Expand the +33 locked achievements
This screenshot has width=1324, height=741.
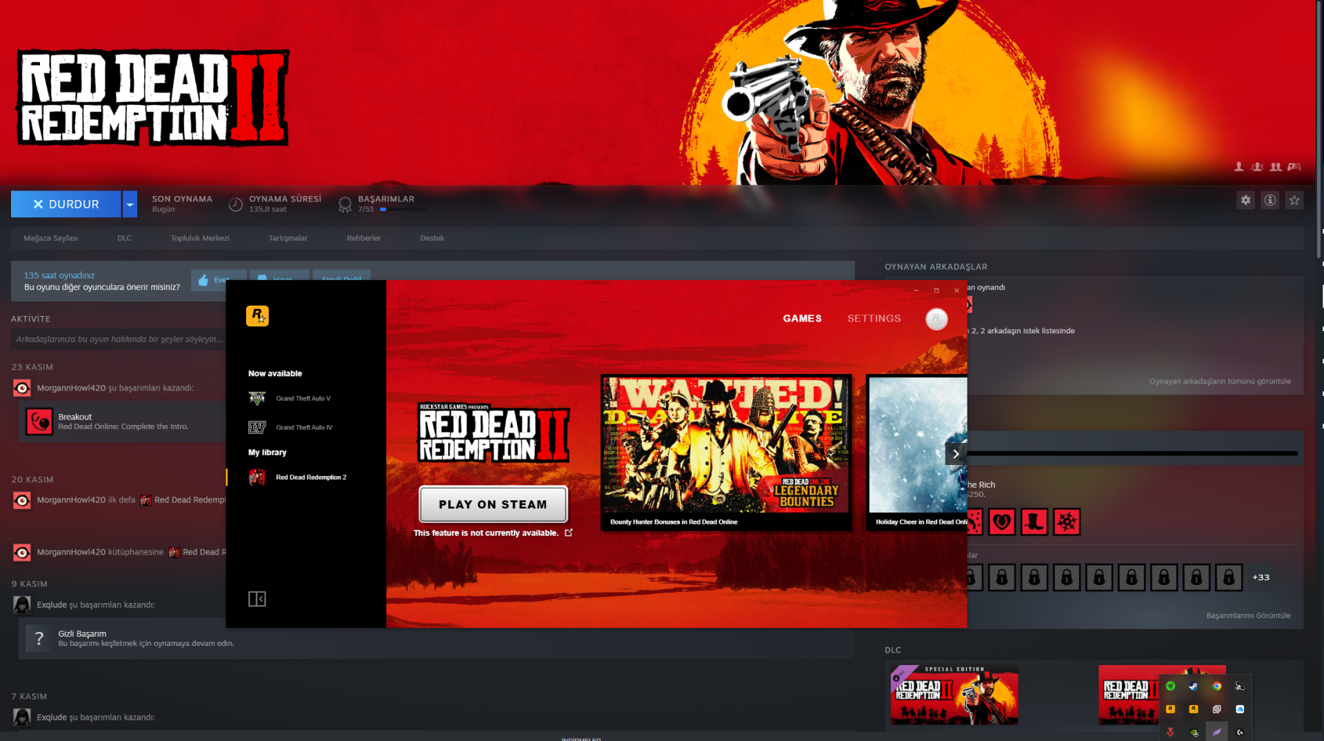tap(1261, 577)
